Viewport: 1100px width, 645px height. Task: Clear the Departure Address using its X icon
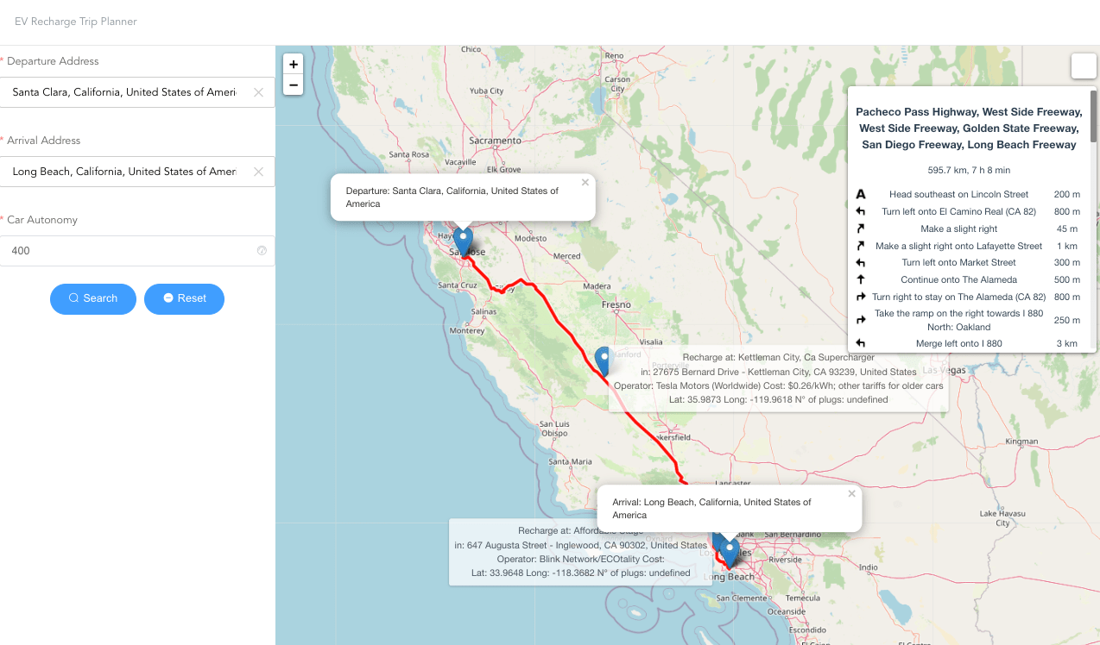[x=258, y=92]
